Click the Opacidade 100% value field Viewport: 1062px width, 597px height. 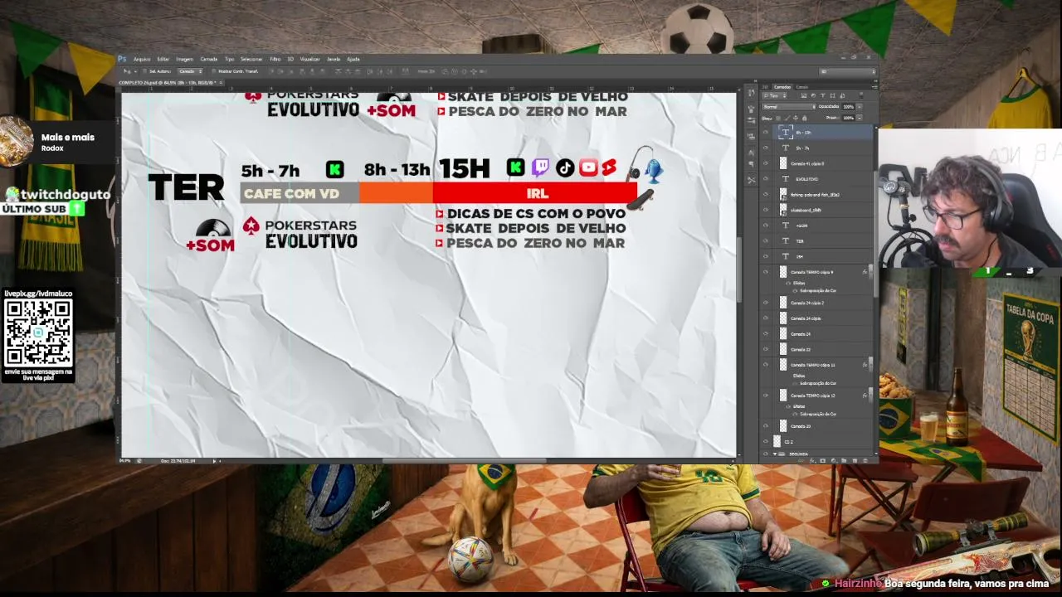(848, 107)
